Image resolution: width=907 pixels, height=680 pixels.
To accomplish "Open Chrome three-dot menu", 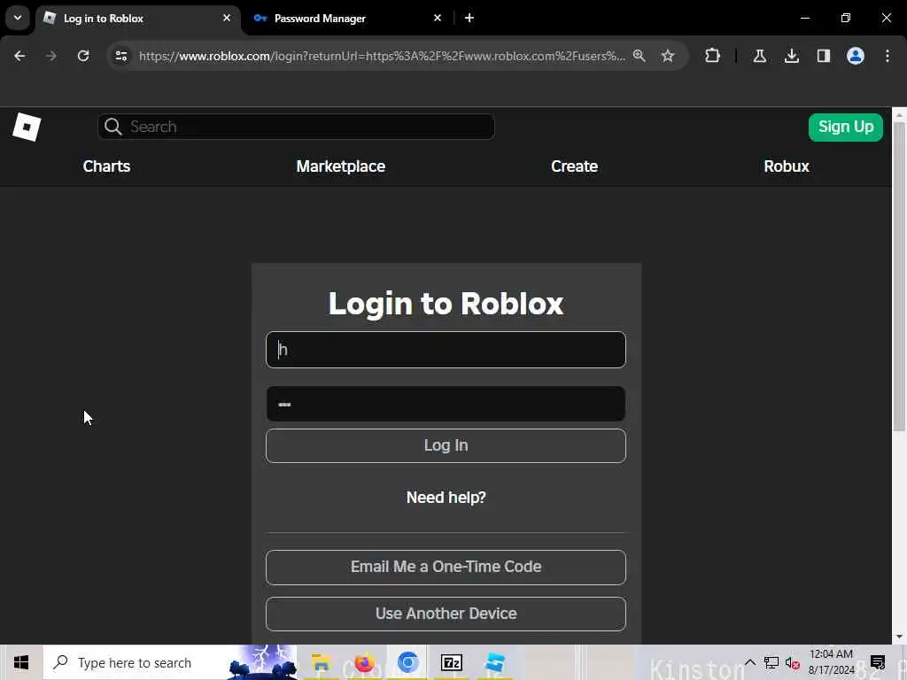I will point(888,56).
